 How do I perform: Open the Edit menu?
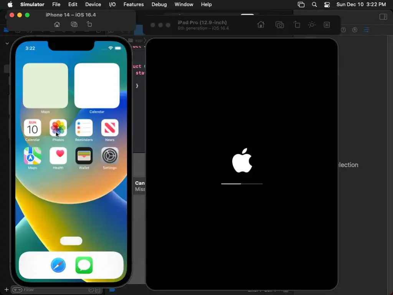coord(73,4)
